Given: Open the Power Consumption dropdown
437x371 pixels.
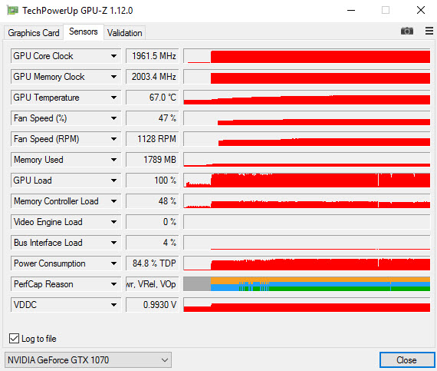Looking at the screenshot, I should coord(113,263).
